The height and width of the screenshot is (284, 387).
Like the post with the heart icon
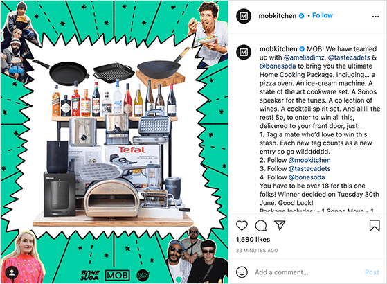pyautogui.click(x=242, y=226)
